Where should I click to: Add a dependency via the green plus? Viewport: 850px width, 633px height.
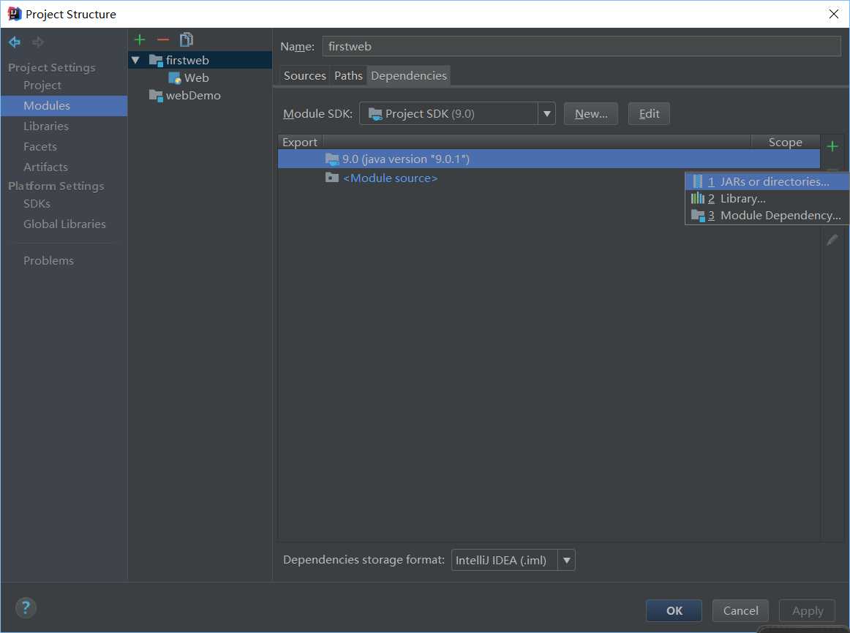tap(832, 146)
